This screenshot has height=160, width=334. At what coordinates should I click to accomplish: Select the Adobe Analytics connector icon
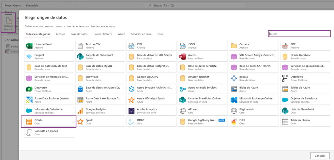131,111
